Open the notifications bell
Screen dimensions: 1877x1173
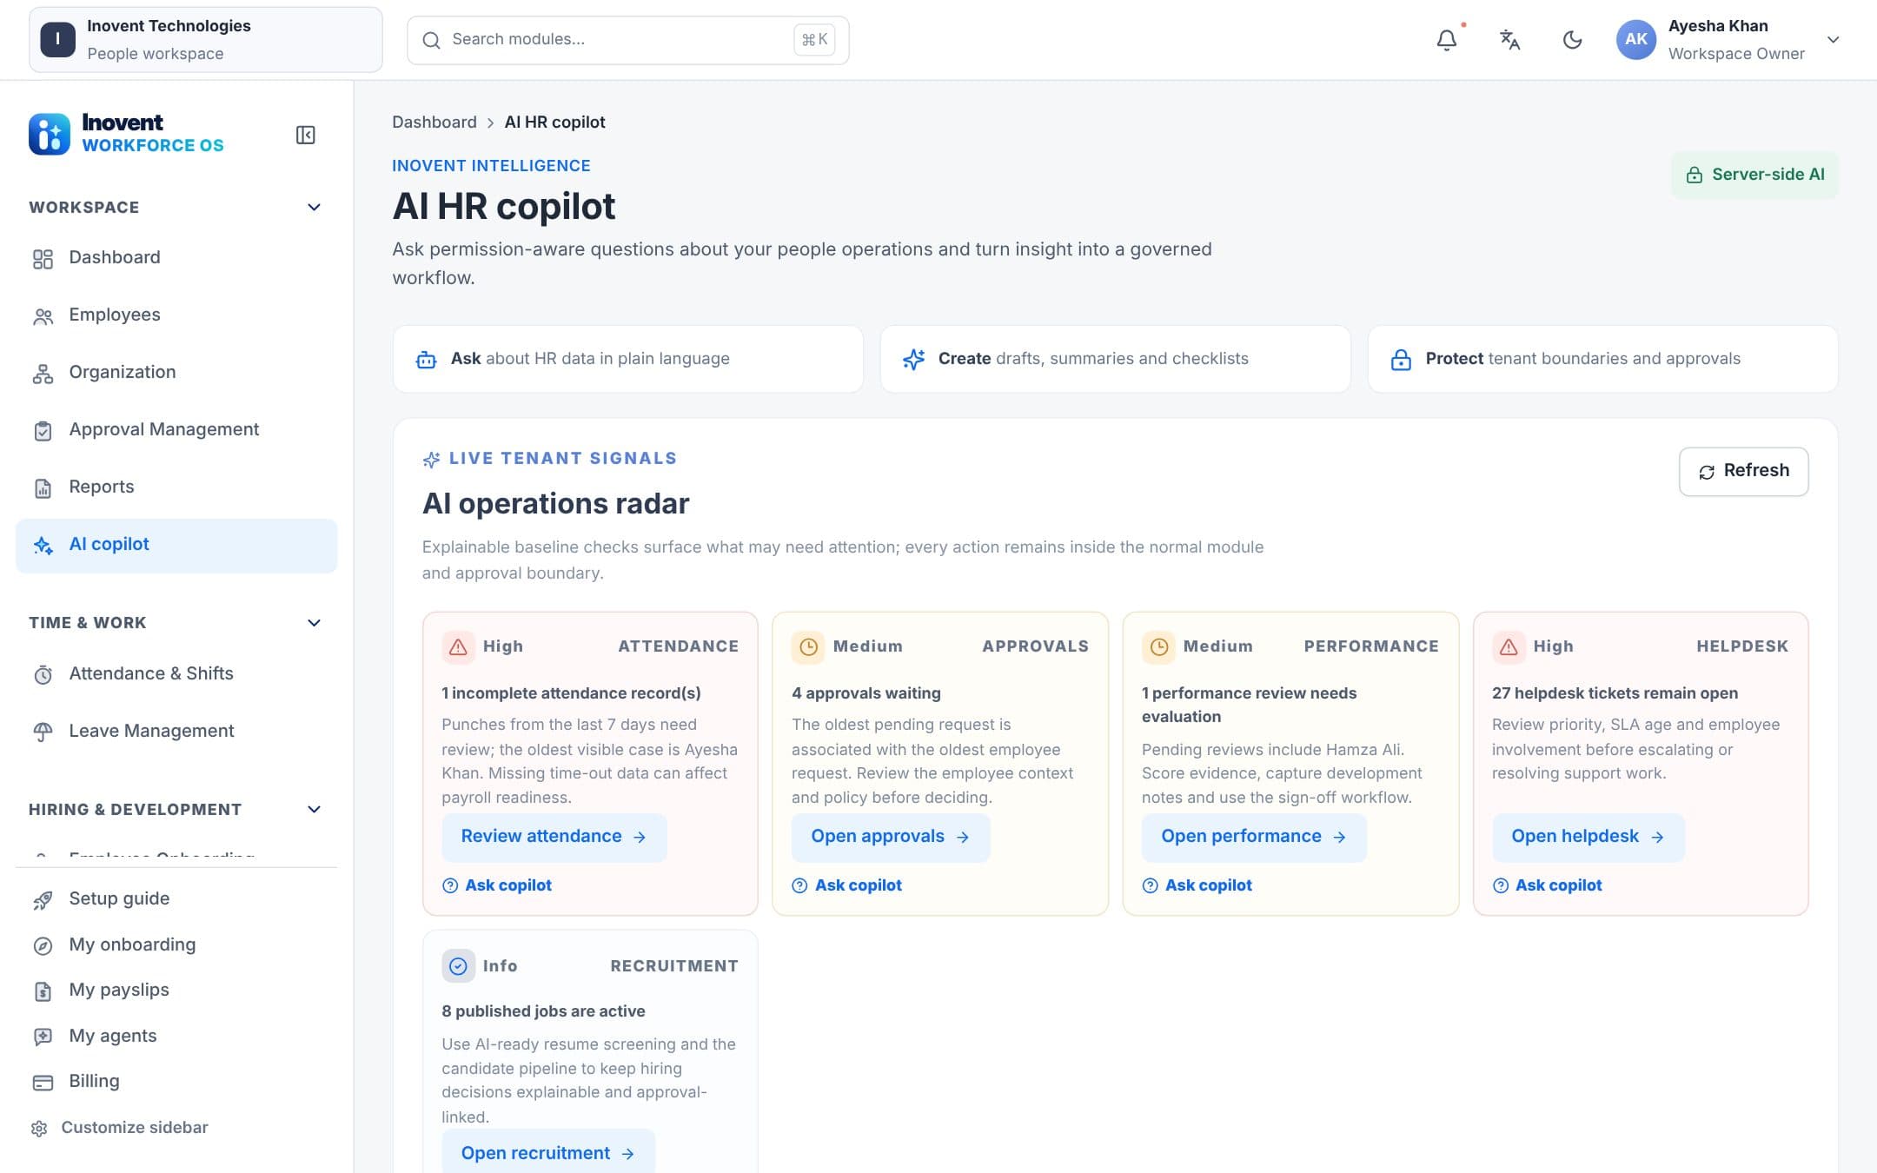point(1446,40)
